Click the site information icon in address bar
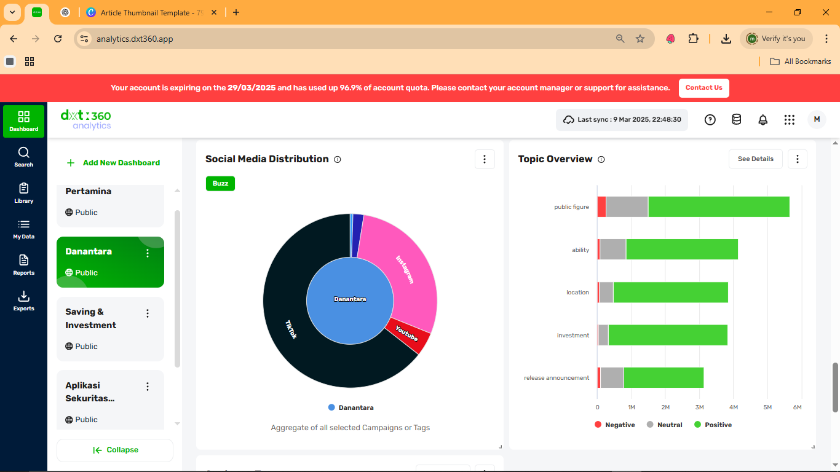Screen dimensions: 840x472 click(x=84, y=39)
